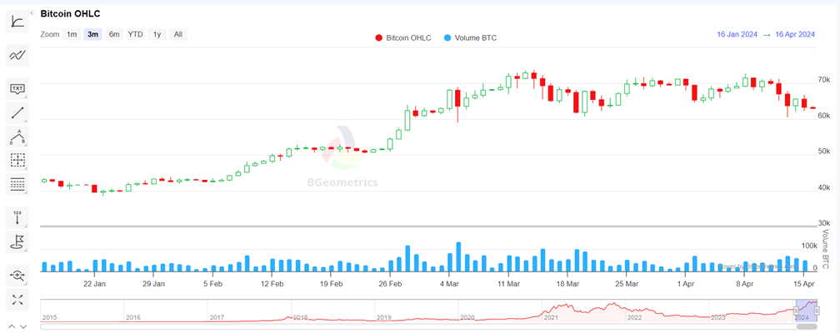The image size is (840, 333).
Task: Set zoom range to 6m
Action: (114, 34)
